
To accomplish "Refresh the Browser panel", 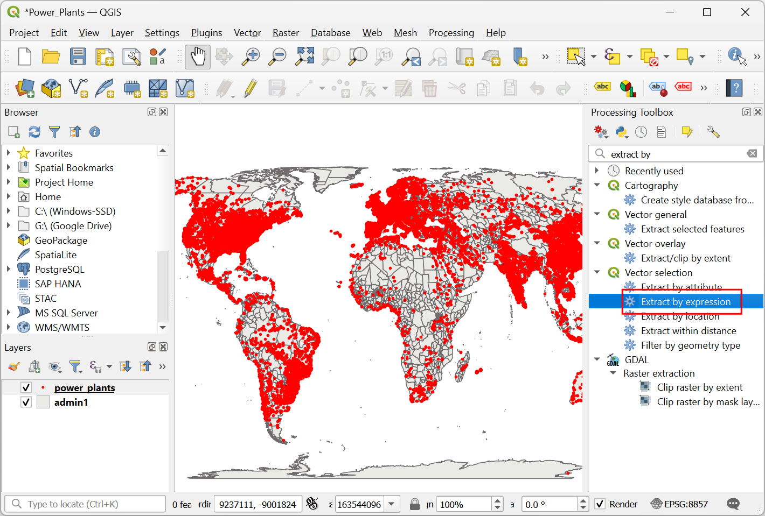I will coord(34,132).
